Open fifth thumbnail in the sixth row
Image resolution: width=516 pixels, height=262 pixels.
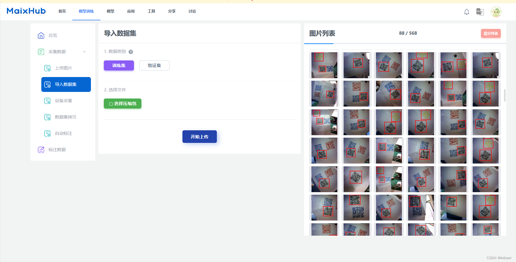tap(453, 208)
